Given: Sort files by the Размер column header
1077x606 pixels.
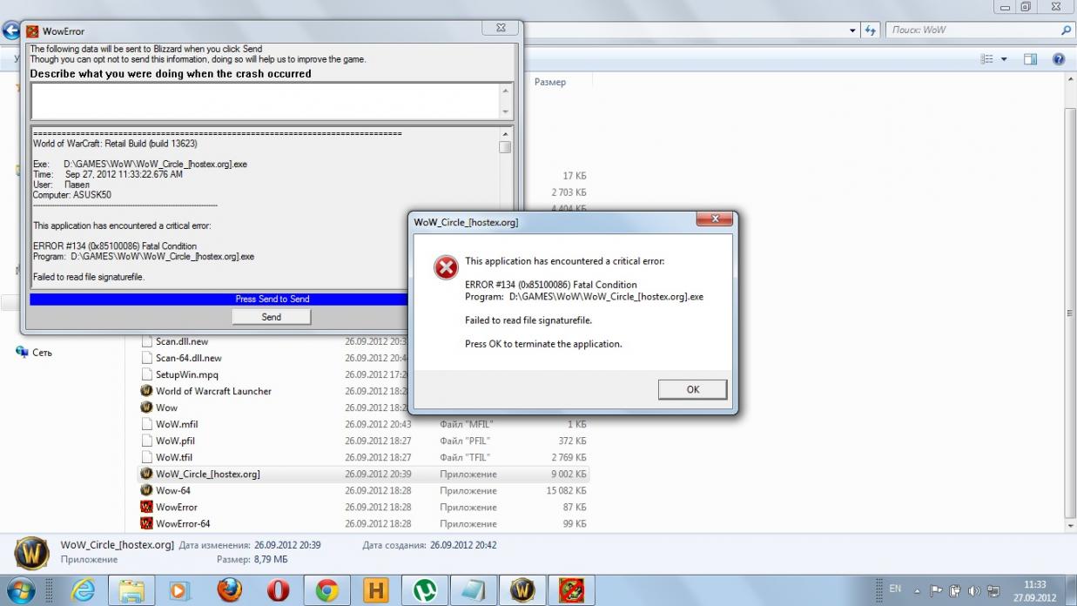Looking at the screenshot, I should pos(549,82).
